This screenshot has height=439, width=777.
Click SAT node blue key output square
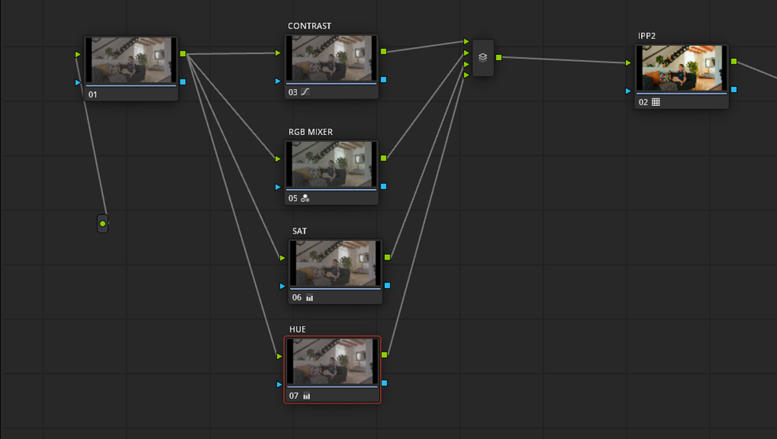[387, 285]
